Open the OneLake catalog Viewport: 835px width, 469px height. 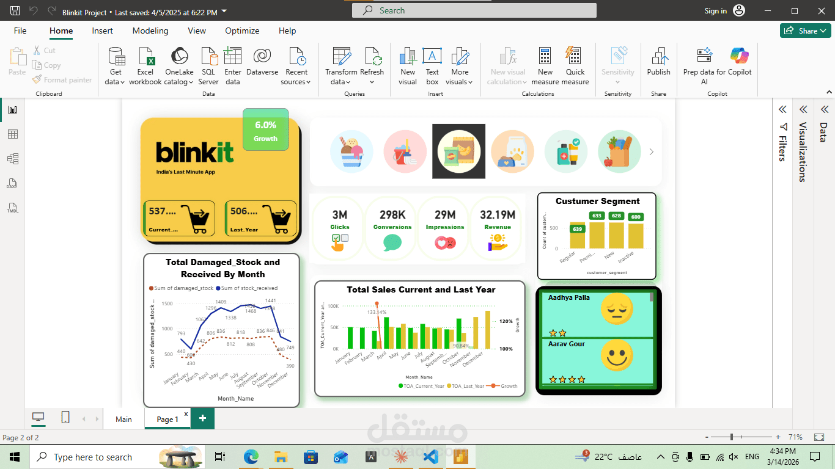click(x=180, y=66)
